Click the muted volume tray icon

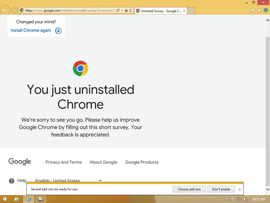tap(245, 199)
